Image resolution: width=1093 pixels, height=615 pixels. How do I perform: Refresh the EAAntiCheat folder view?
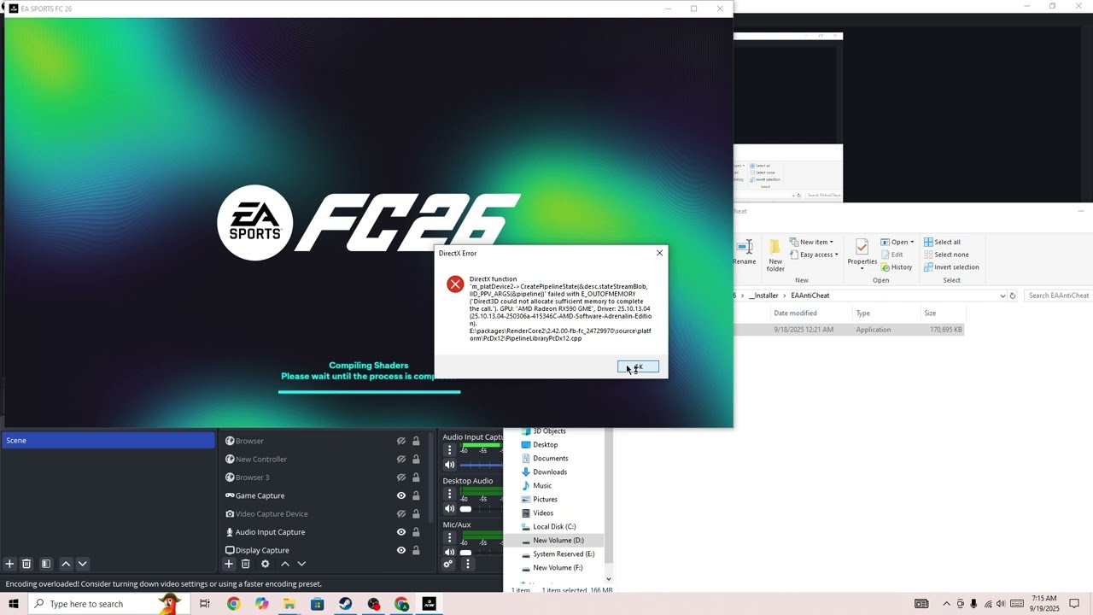1013,296
